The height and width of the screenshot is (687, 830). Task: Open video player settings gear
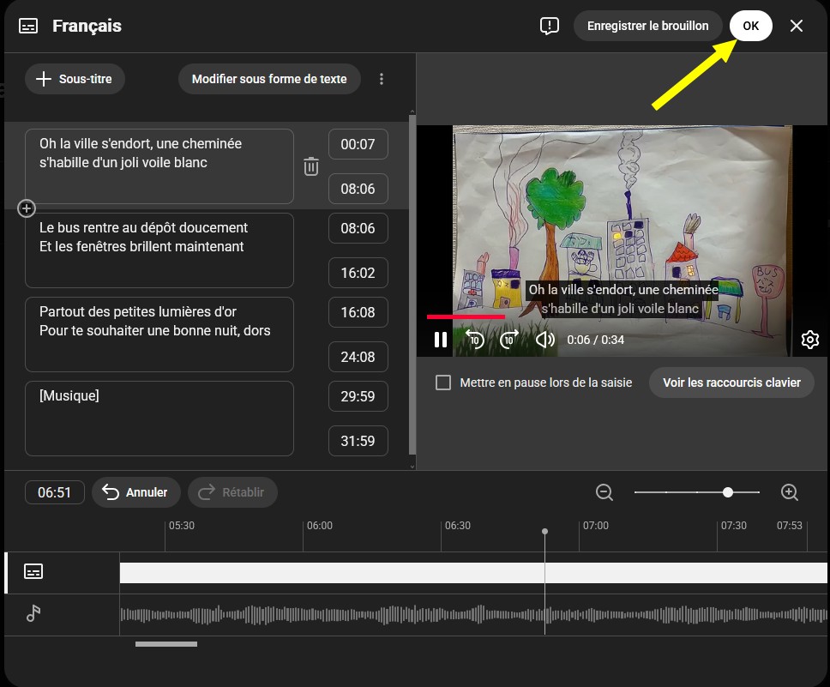(810, 340)
